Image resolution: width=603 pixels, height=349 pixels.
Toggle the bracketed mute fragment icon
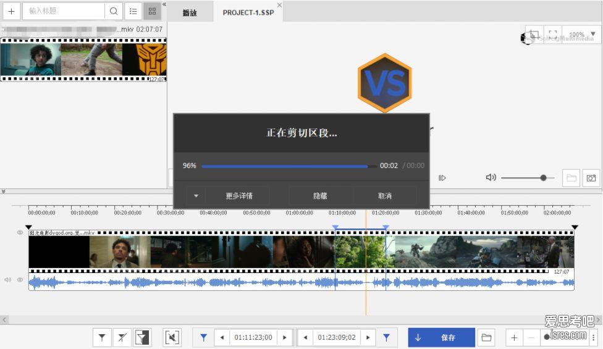[172, 337]
